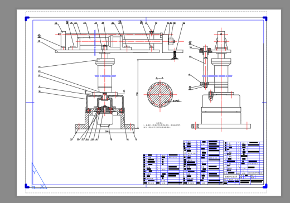Click the boxed drawing title in the title block
Viewport: 290px width, 203px height.
[x=231, y=177]
